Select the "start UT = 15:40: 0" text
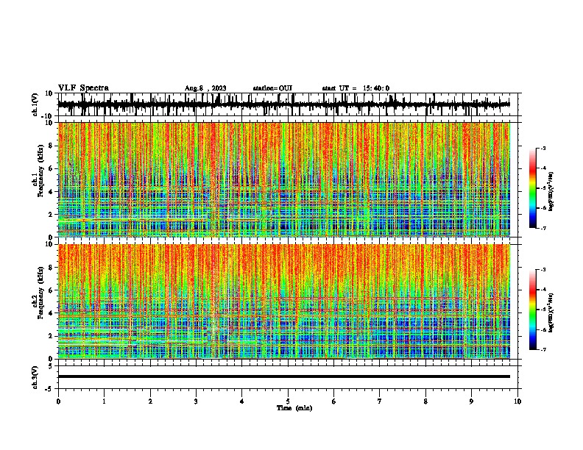Viewport: 583px width, 450px height. (356, 88)
